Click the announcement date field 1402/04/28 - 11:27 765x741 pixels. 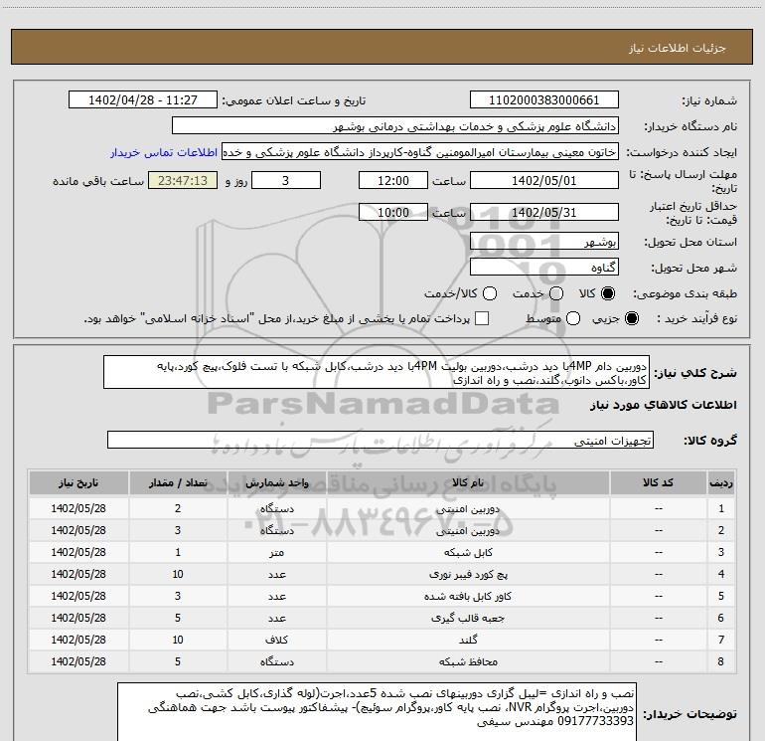143,100
